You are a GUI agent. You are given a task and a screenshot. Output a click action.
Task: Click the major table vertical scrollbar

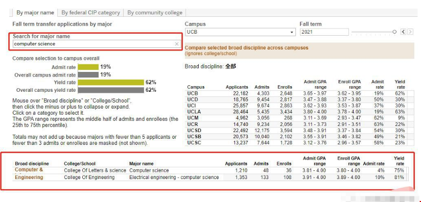tap(407, 174)
